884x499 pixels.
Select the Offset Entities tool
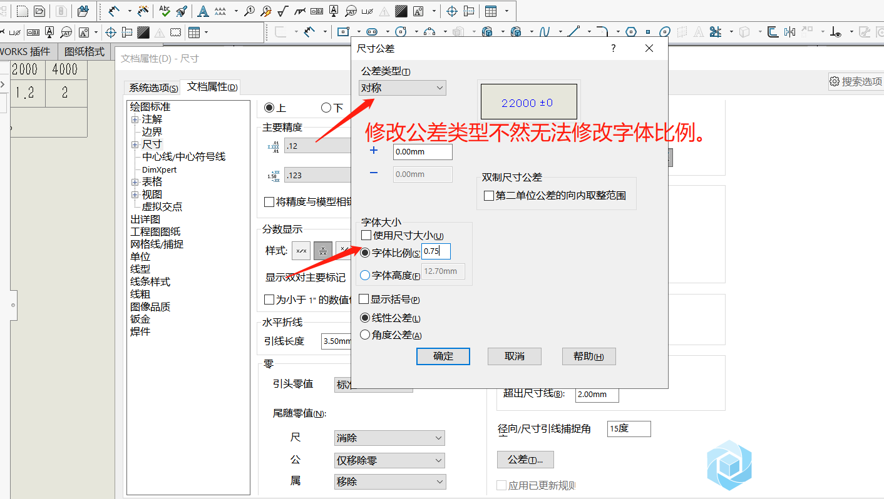click(772, 32)
